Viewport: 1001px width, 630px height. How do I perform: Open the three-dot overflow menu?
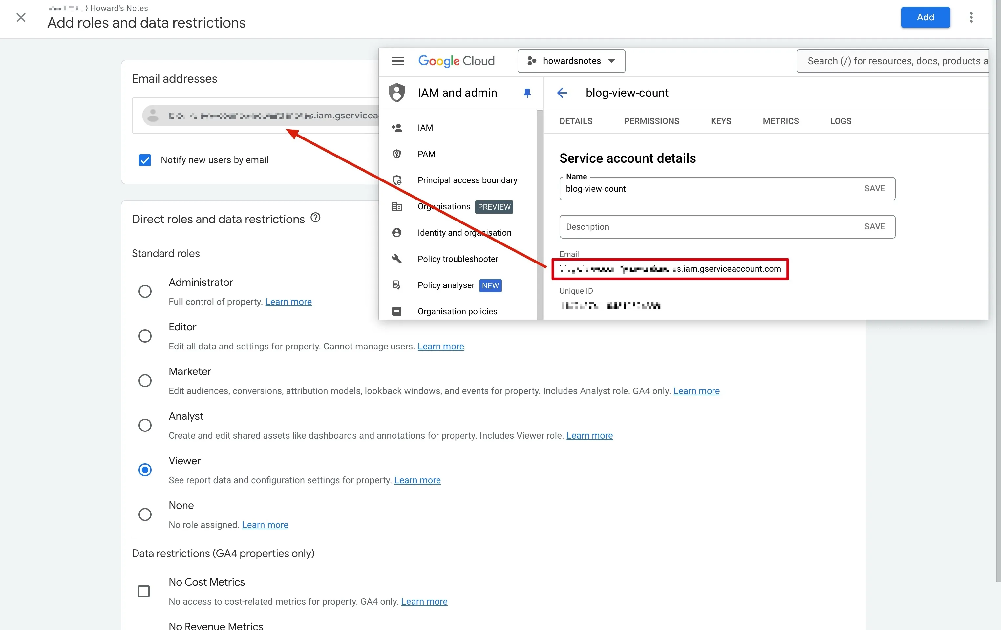pyautogui.click(x=971, y=17)
